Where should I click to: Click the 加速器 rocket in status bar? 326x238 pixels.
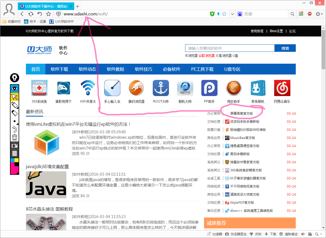click(x=215, y=234)
